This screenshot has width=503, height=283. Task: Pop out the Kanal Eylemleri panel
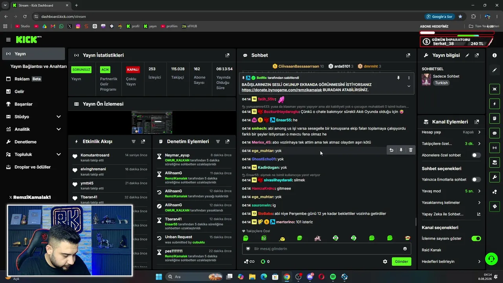tap(477, 122)
